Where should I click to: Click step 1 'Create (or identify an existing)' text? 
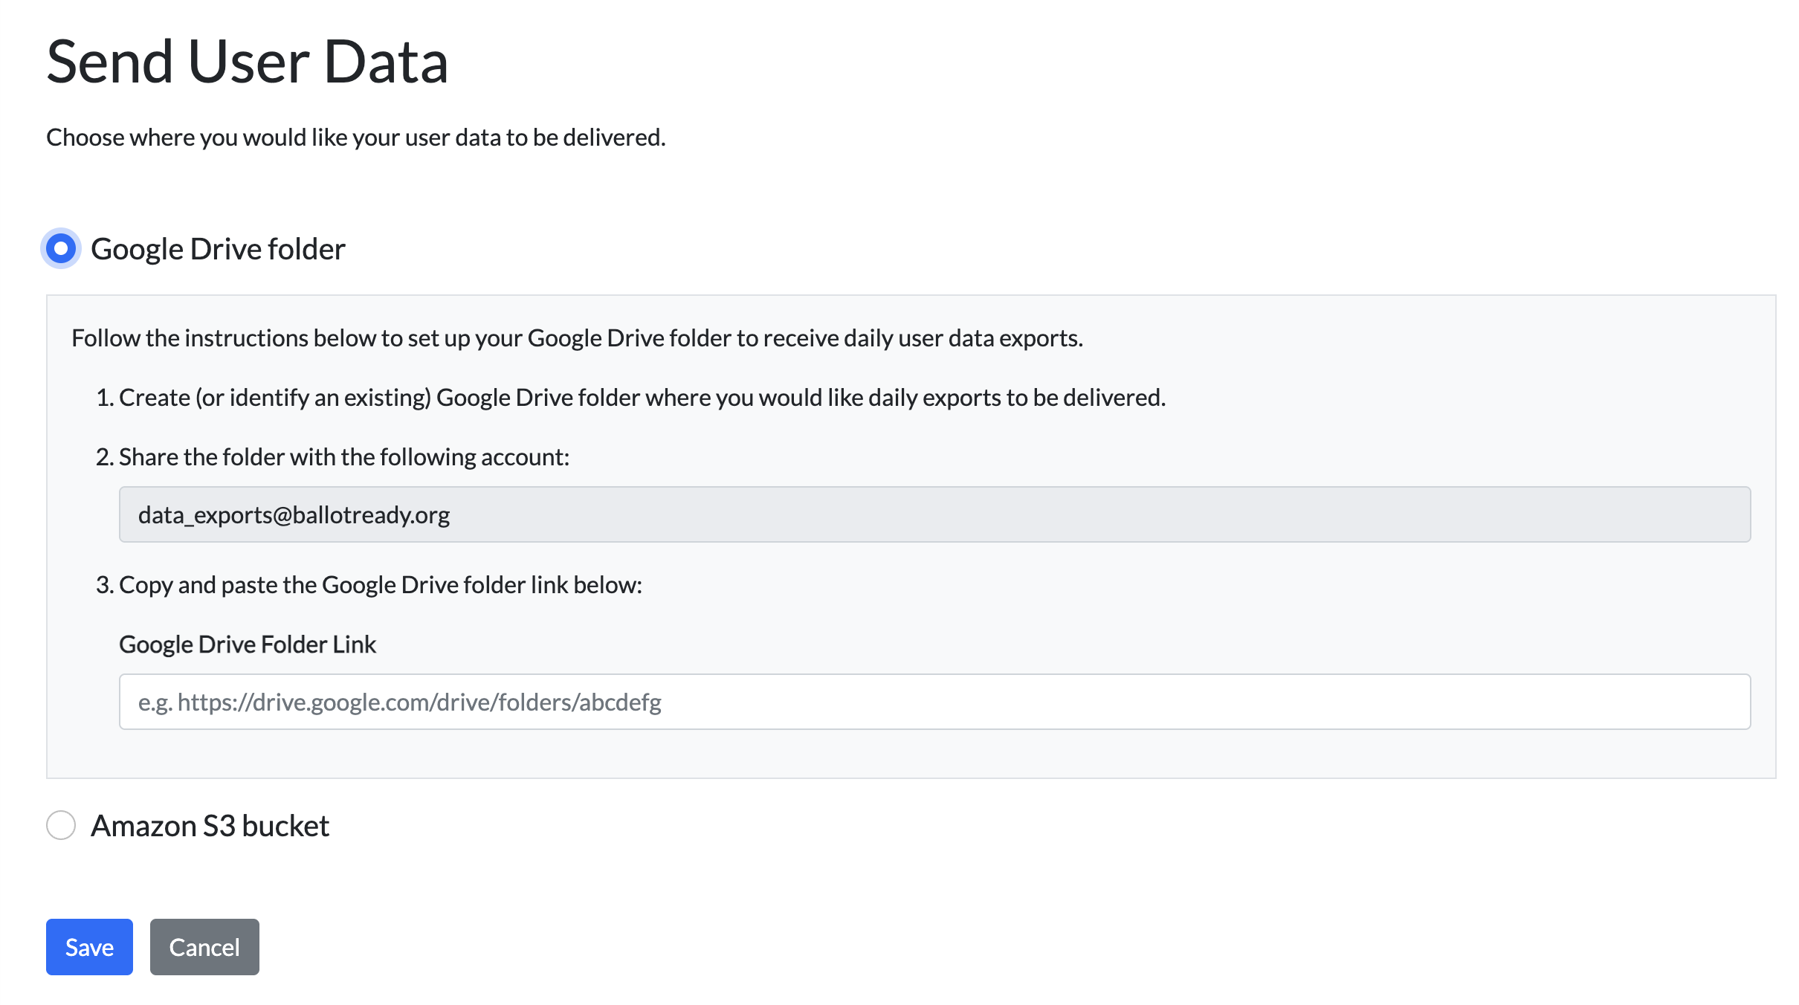click(x=642, y=398)
